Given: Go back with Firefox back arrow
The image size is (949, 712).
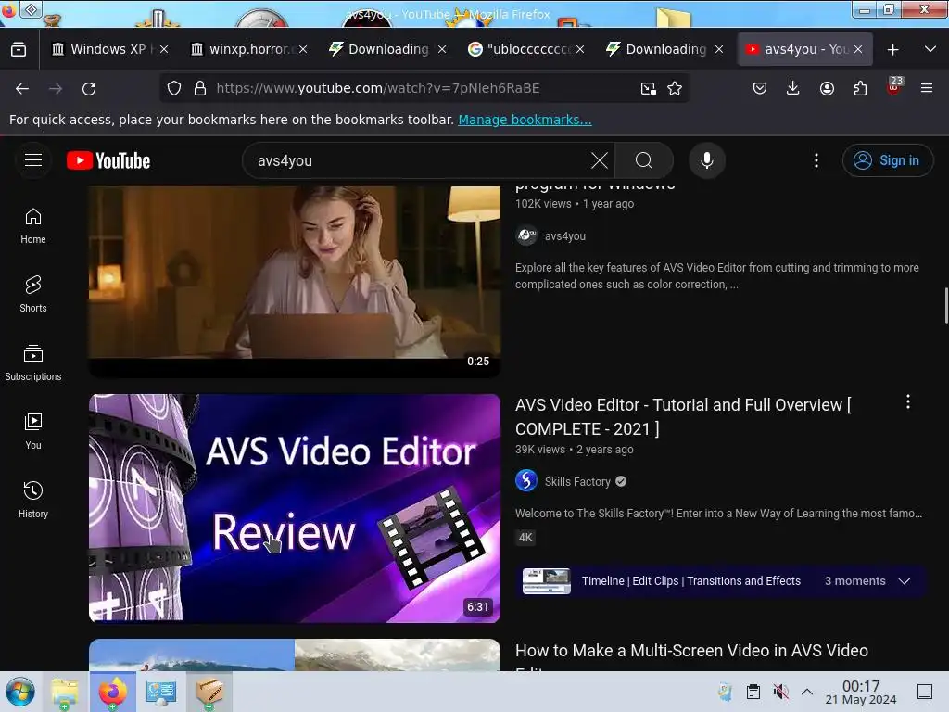Looking at the screenshot, I should click(22, 88).
